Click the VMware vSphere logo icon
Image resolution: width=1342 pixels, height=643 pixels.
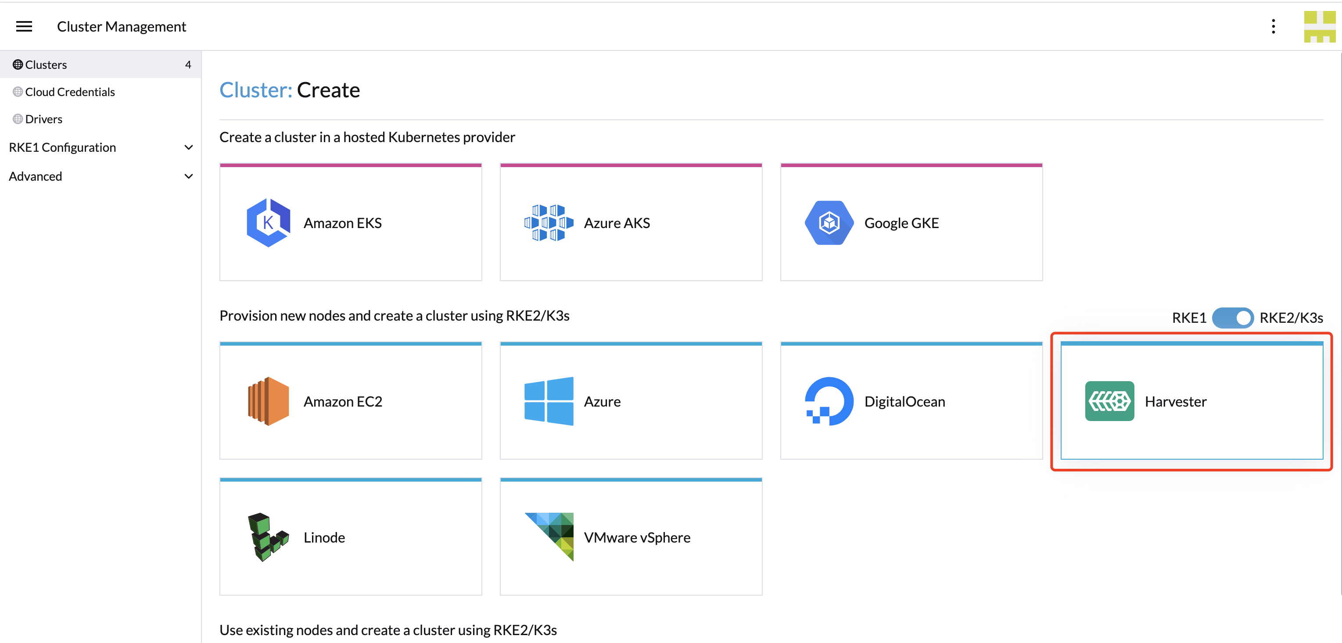pos(549,536)
